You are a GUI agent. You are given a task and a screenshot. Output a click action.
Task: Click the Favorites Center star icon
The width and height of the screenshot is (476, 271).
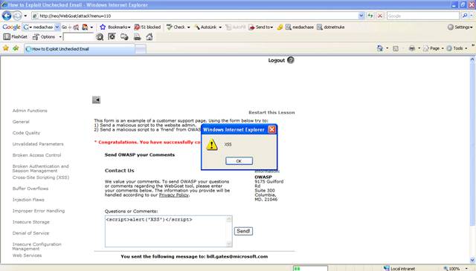(6, 48)
